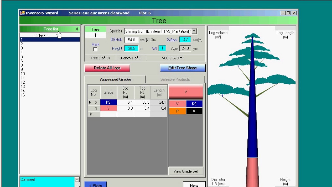Click the up arrow of Comment scrollbar
332x187 pixels.
pos(77,179)
